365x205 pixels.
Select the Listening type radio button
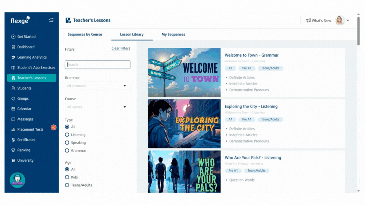67,135
